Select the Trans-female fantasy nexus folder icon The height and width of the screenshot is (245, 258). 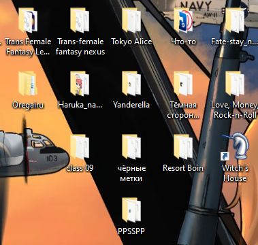point(80,20)
